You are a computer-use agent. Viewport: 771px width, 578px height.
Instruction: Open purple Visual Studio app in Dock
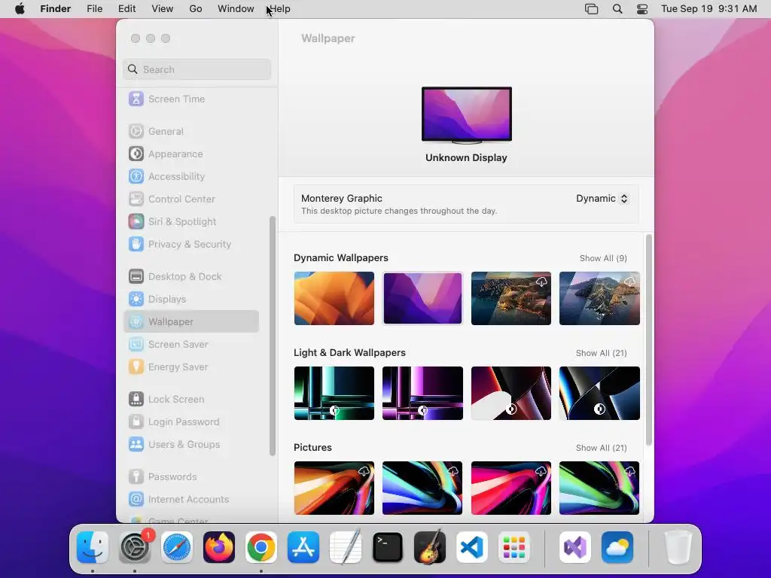click(x=575, y=547)
